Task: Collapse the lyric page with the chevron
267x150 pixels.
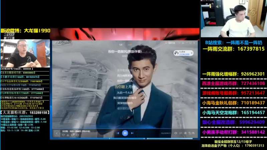Action: pos(179,43)
